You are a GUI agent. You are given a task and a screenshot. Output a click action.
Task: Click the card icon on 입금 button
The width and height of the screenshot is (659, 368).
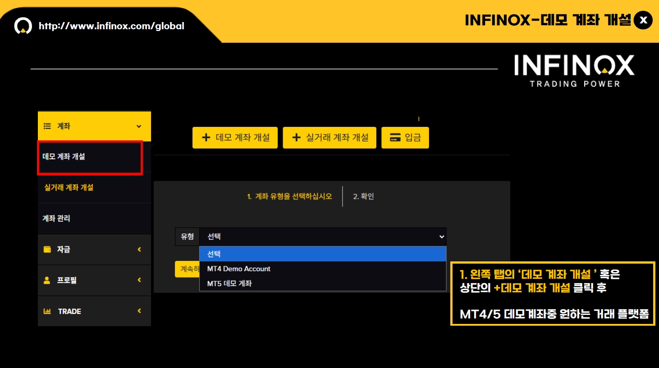click(x=395, y=138)
